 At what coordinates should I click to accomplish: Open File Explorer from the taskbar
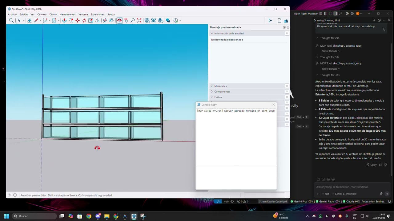pyautogui.click(x=107, y=216)
